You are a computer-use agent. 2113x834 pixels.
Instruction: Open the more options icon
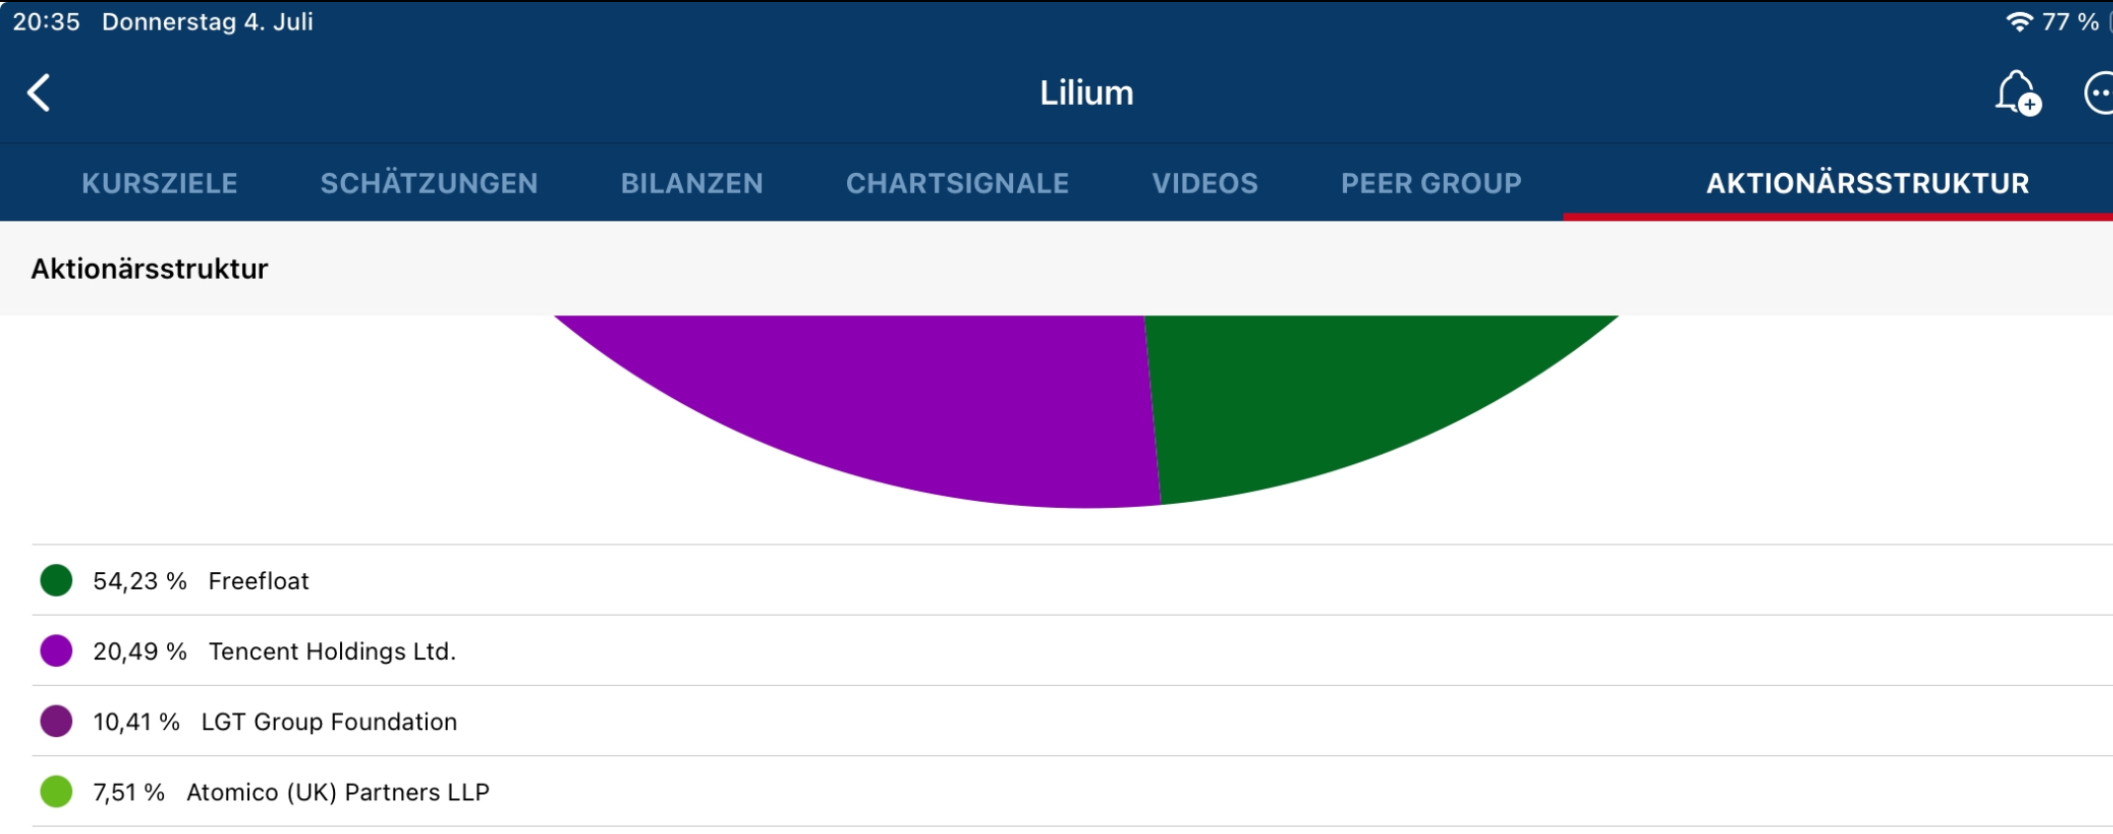(x=2099, y=94)
